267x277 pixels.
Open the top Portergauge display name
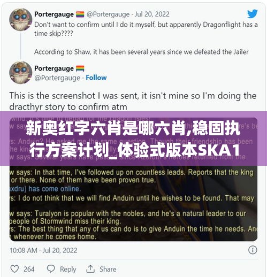pos(54,14)
